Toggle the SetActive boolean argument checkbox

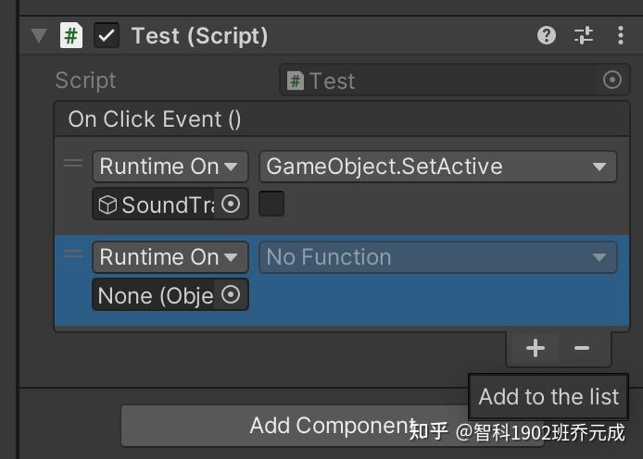point(271,205)
